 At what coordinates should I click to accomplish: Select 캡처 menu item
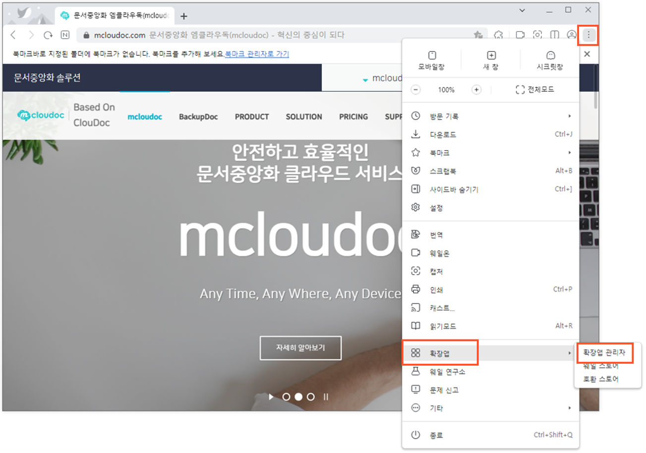(490, 271)
